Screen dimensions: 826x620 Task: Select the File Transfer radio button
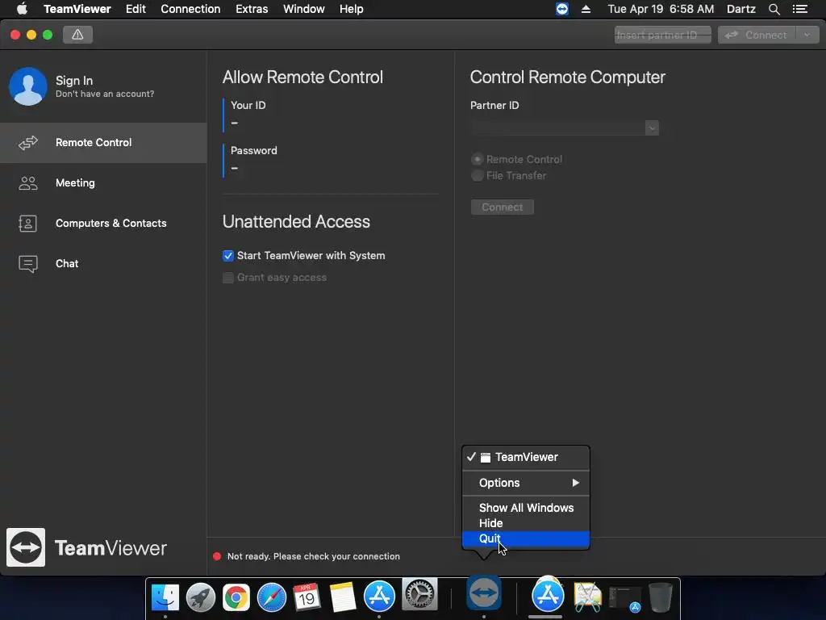[x=478, y=175]
